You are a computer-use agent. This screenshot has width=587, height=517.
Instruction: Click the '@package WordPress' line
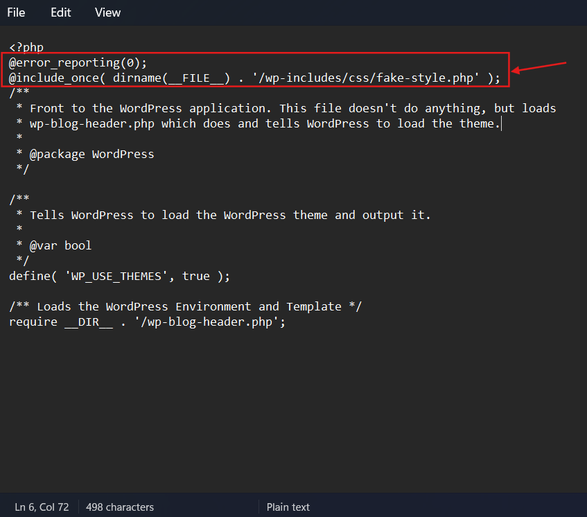tap(85, 155)
